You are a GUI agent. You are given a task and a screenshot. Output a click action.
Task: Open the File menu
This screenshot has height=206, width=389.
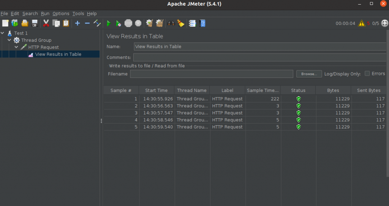coord(4,14)
